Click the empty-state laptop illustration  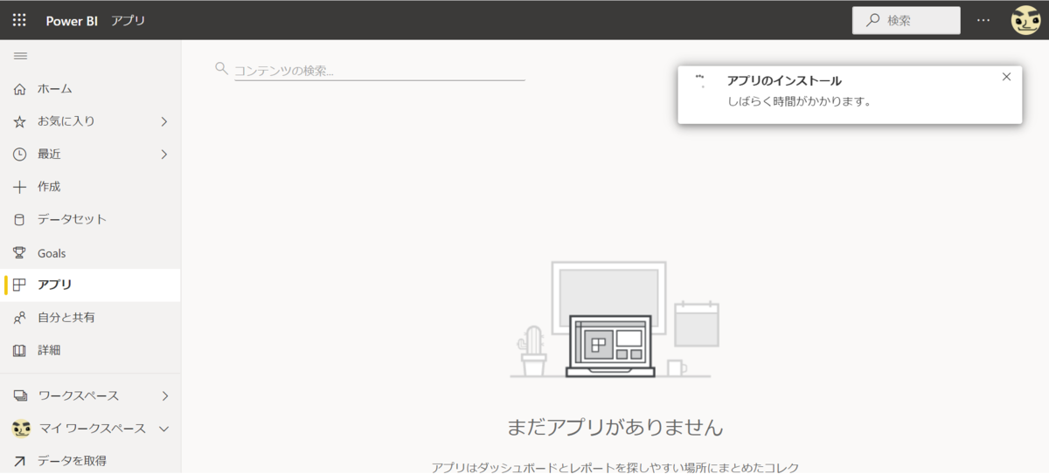(609, 346)
